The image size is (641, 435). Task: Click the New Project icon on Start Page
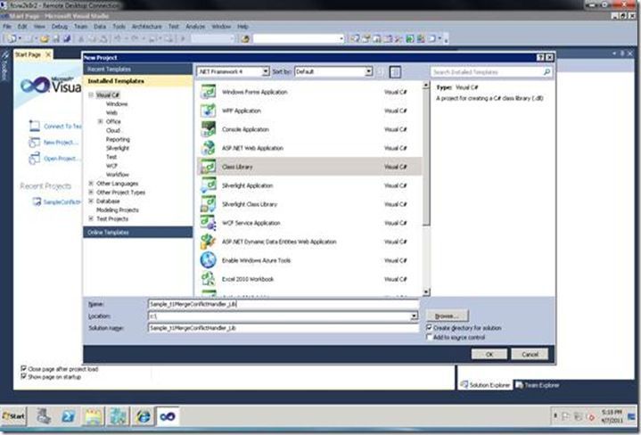(x=35, y=143)
